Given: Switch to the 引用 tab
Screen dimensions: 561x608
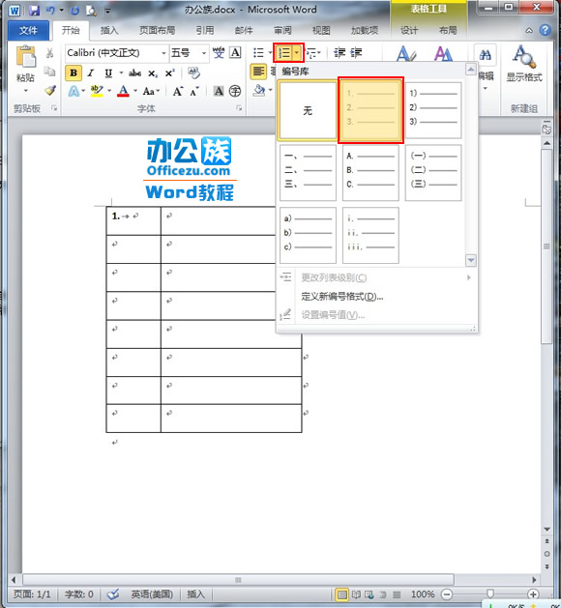Looking at the screenshot, I should coord(205,30).
